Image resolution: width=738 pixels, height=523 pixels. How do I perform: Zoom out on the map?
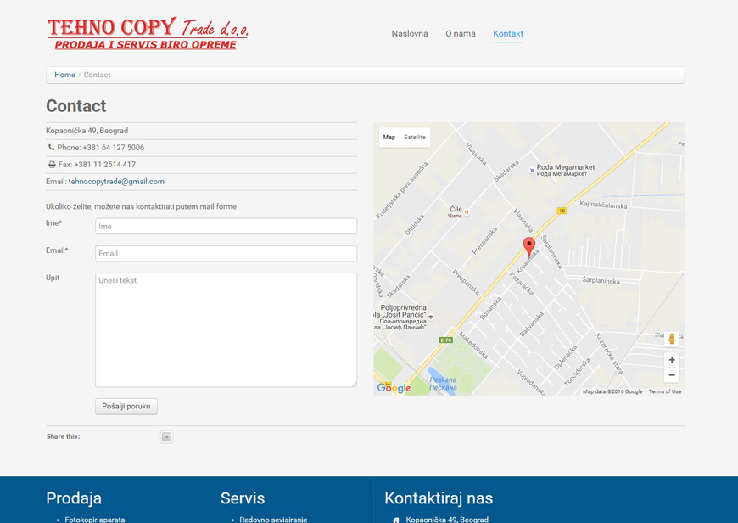[672, 375]
